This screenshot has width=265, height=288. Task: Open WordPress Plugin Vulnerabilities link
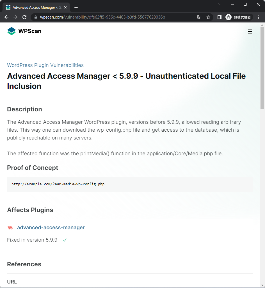click(45, 65)
